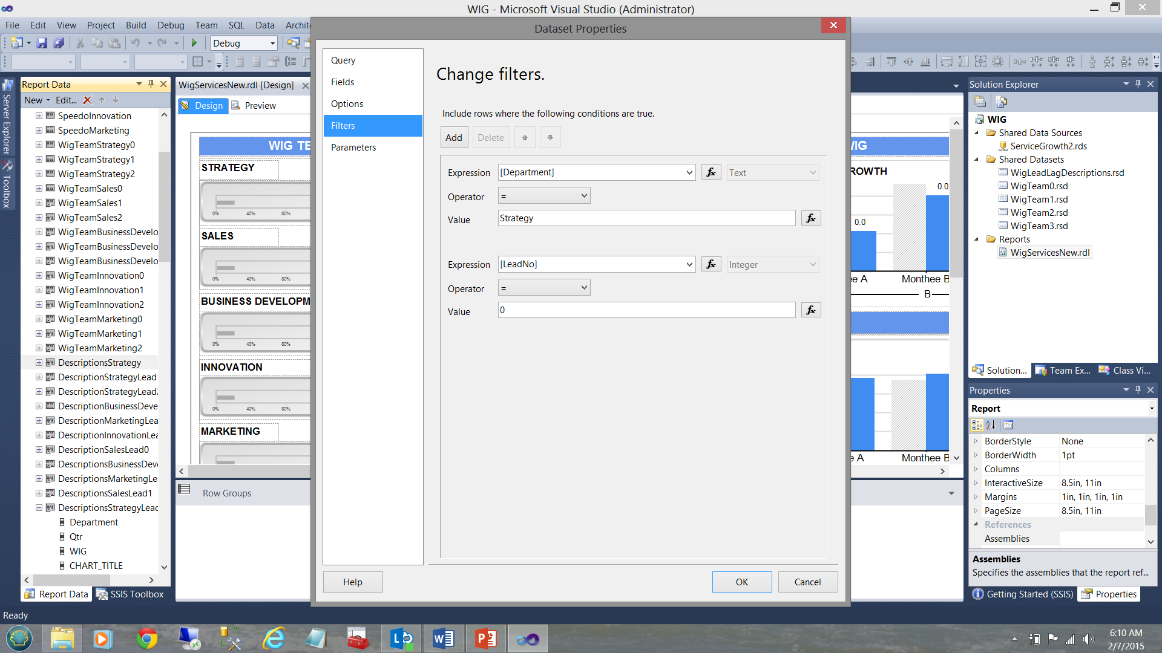Open expression editor for Department expression
Image resolution: width=1162 pixels, height=653 pixels.
(x=711, y=172)
